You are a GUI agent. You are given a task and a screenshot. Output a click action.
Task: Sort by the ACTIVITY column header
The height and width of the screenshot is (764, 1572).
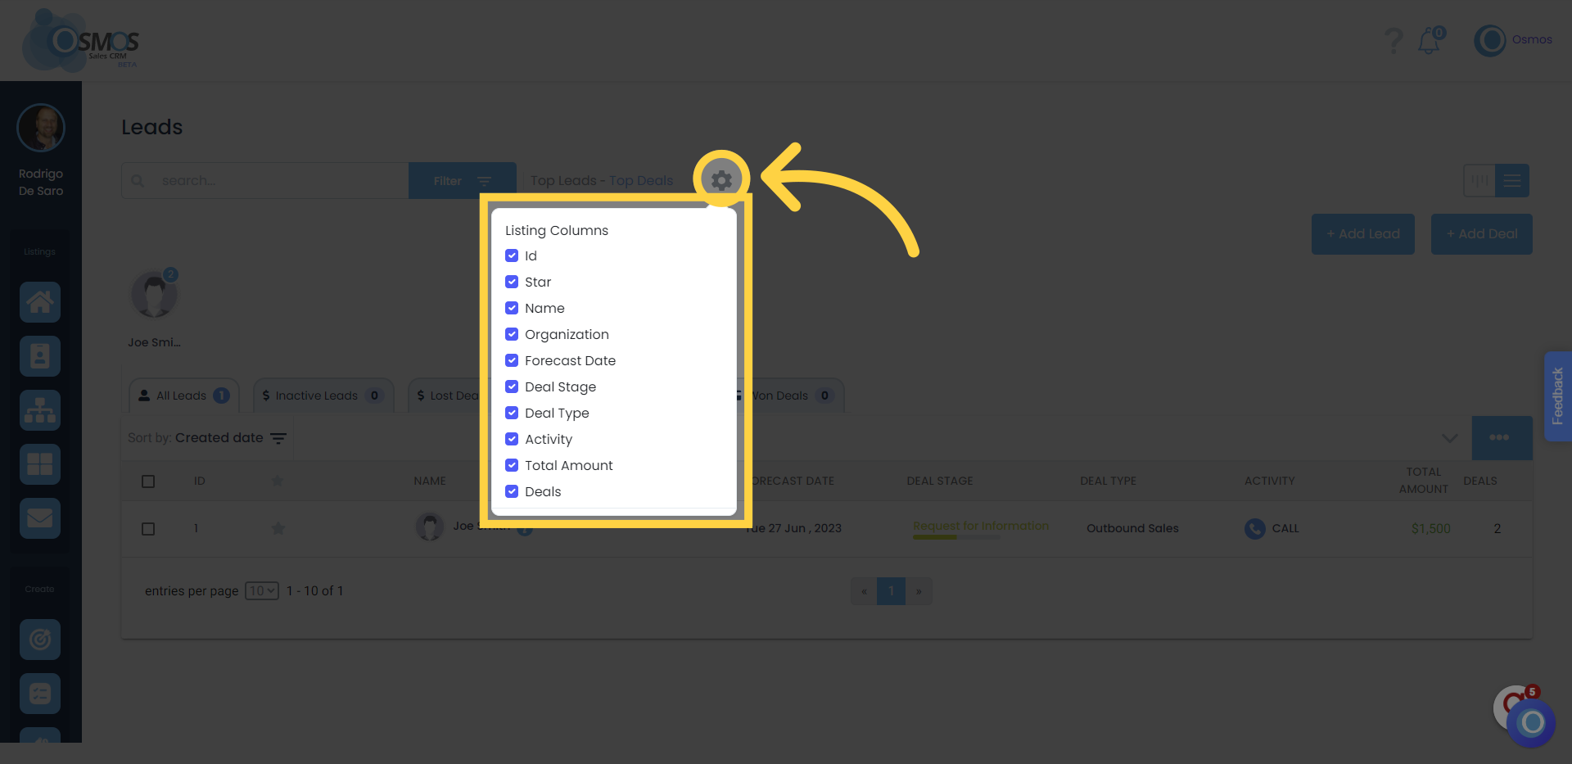click(1269, 481)
